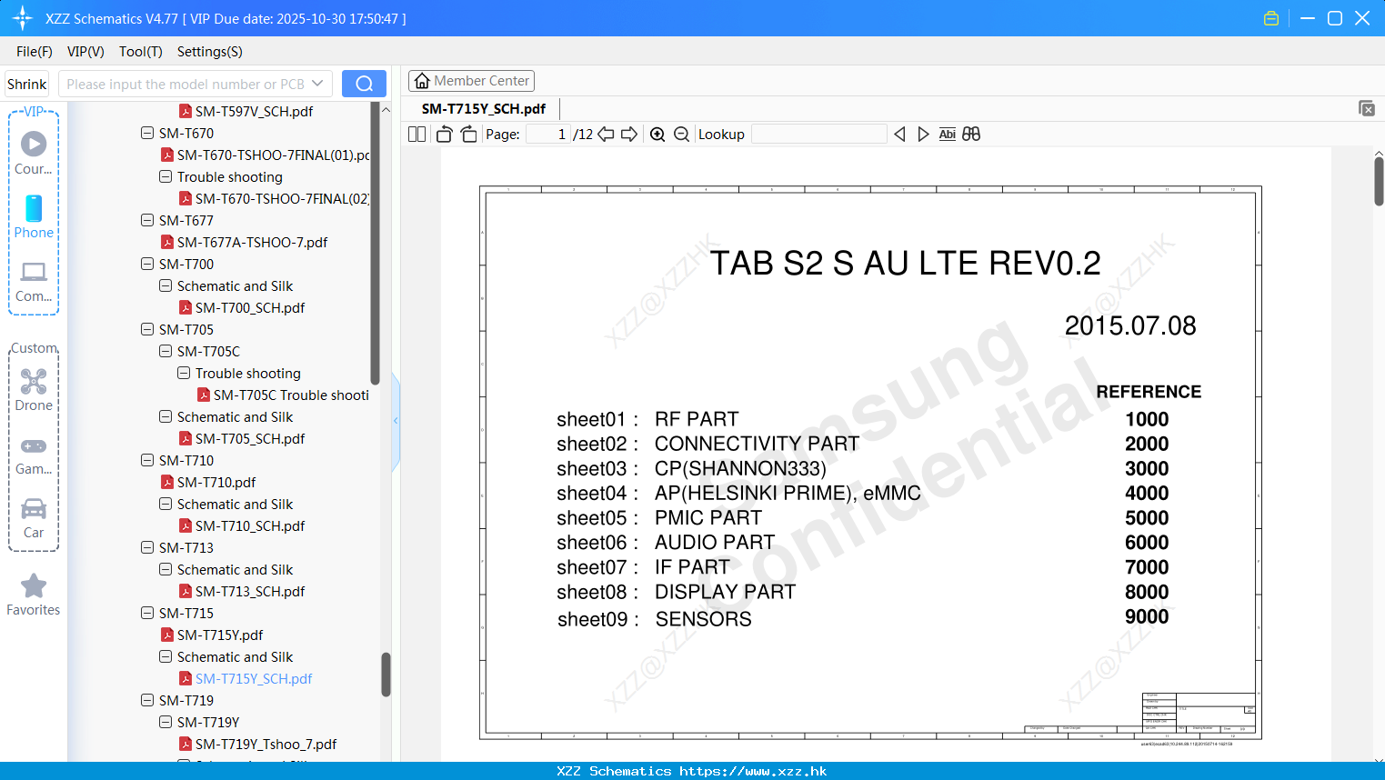
Task: Collapse the SM-T670 tree node
Action: click(147, 133)
